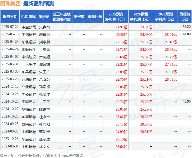Image resolution: width=192 pixels, height=158 pixels.
Task: Click the 研究员 column header
Action: pos(44,17)
